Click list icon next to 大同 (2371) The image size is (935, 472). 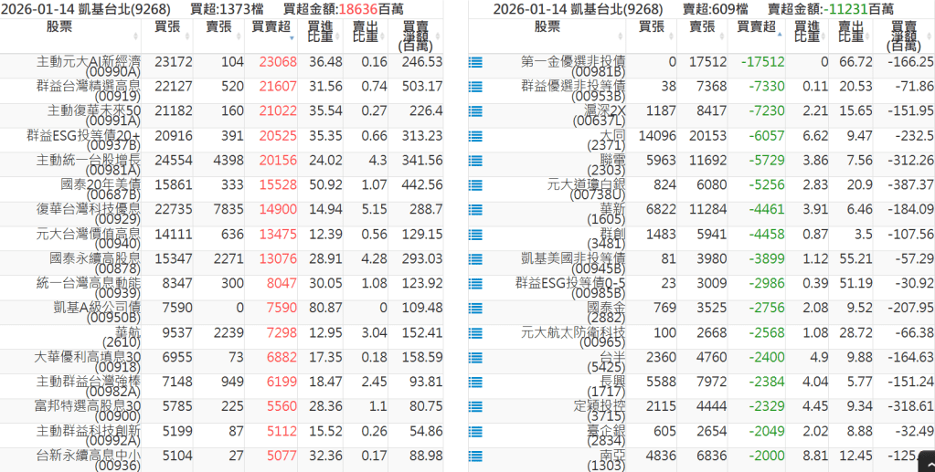click(x=475, y=137)
